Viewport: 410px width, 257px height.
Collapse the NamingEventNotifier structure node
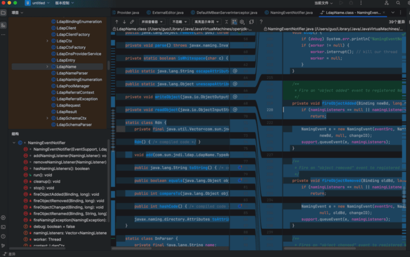[14, 143]
